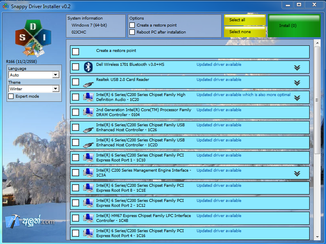Image resolution: width=326 pixels, height=244 pixels.
Task: Click 'Intel(R) HM67 Express Chipset Family LPC Interface' text
Action: point(143,216)
